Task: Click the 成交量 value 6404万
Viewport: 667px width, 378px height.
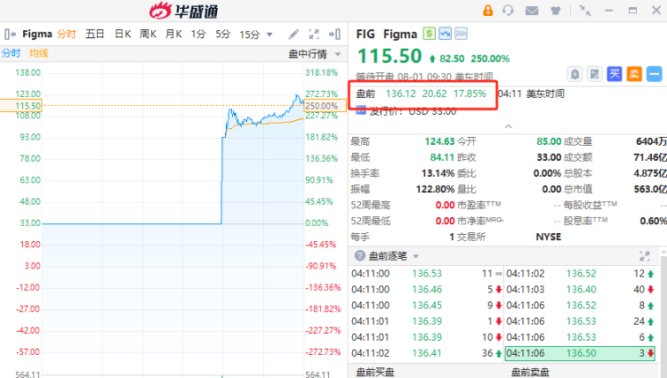Action: (x=651, y=141)
